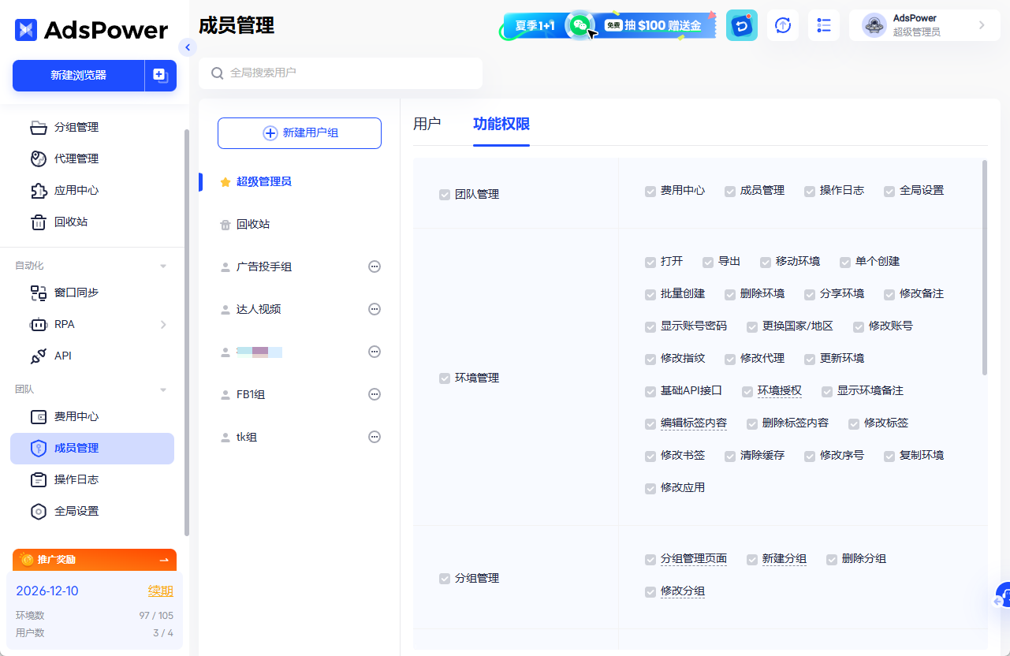Open the task list icon in header
This screenshot has width=1010, height=656.
[824, 25]
